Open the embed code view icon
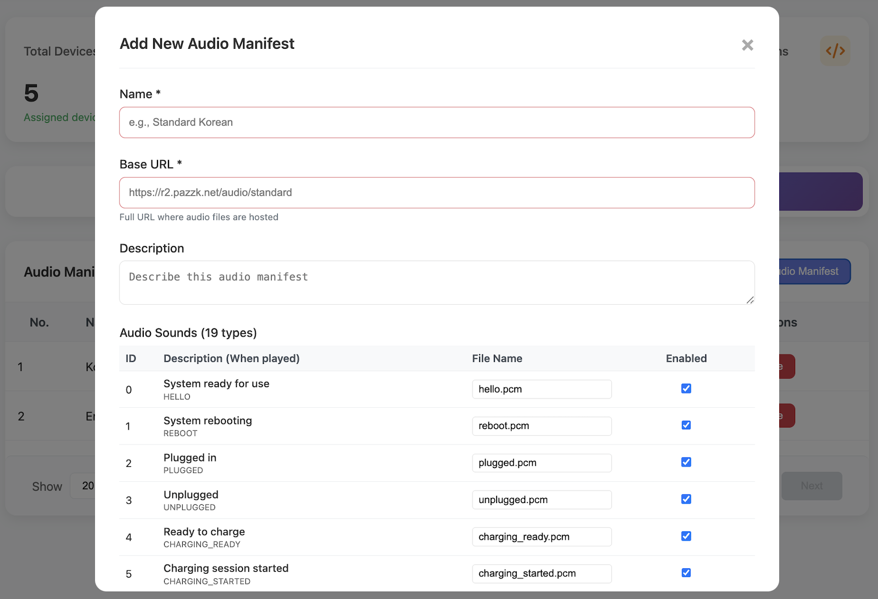The height and width of the screenshot is (599, 878). [x=835, y=50]
